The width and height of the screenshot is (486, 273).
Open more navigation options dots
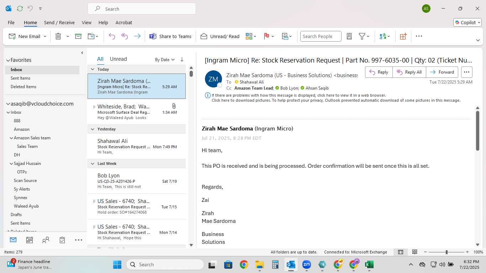pyautogui.click(x=79, y=240)
